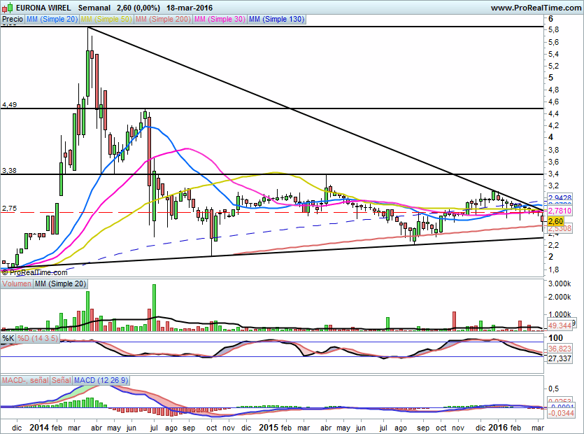This screenshot has height=434, width=584.
Task: Click the -0,0344 MACD value tag
Action: coord(560,413)
